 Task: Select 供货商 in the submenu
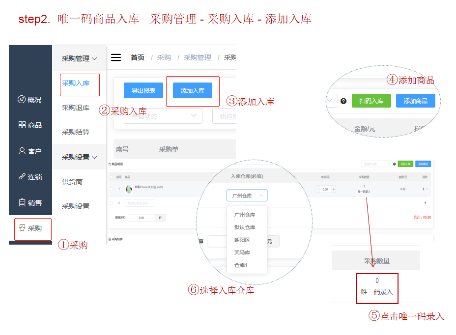pyautogui.click(x=72, y=182)
